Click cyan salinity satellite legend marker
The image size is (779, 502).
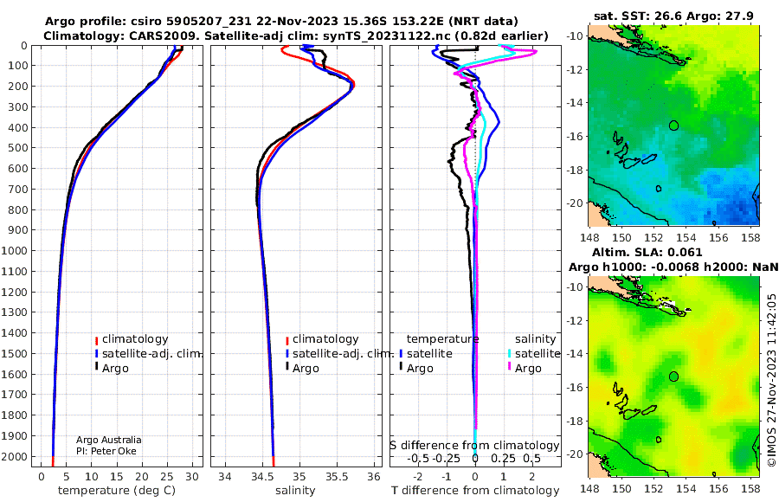pyautogui.click(x=509, y=354)
